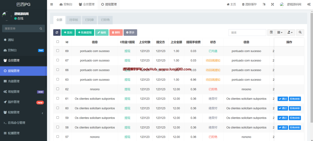
Task: Switch to 会员管理 top tab
Action: 87,4
